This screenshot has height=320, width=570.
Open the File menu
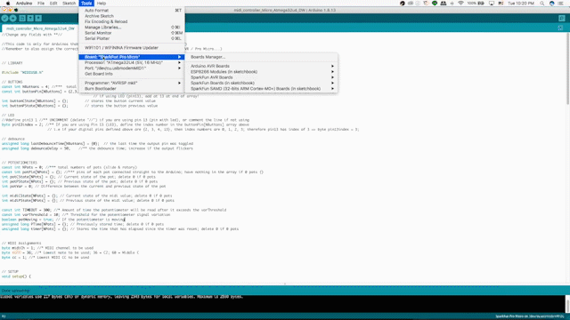coord(41,4)
